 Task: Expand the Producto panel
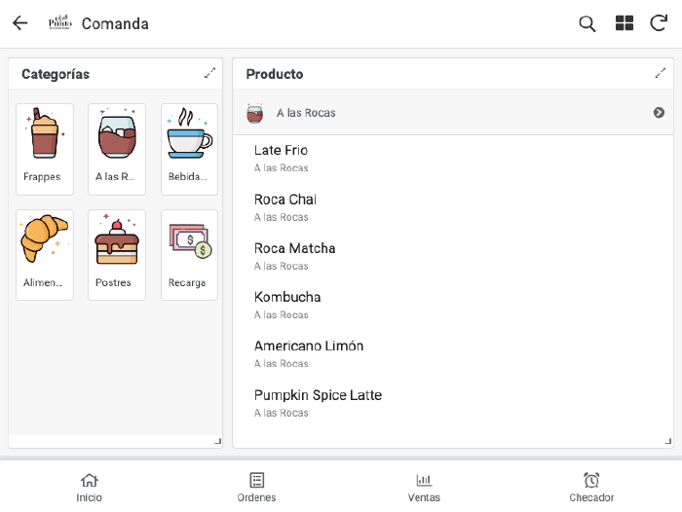[x=661, y=73]
